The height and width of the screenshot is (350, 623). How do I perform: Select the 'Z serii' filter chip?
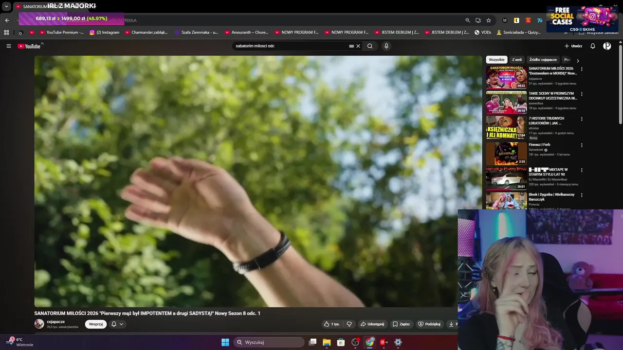pyautogui.click(x=517, y=60)
